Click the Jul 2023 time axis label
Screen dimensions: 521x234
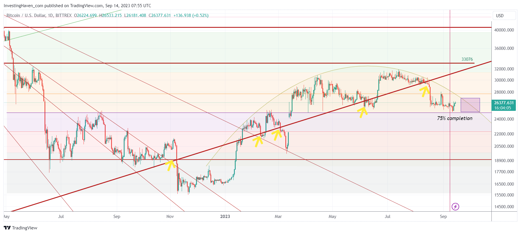(x=388, y=217)
